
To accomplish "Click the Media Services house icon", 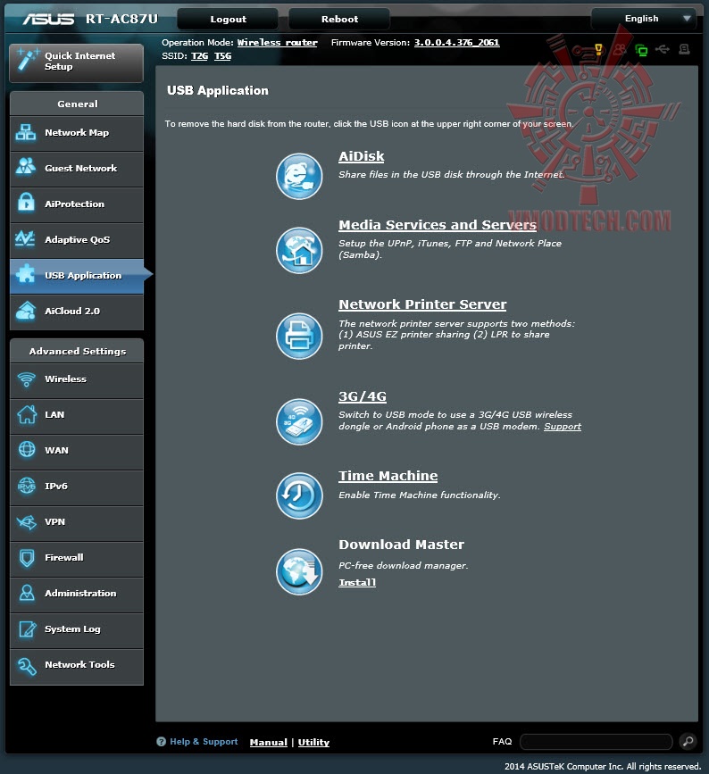I will point(299,250).
